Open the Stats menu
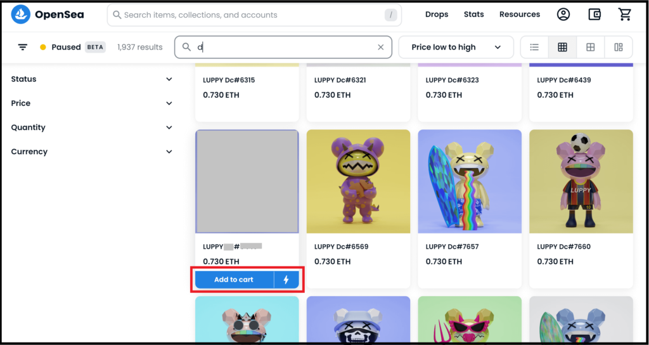The width and height of the screenshot is (649, 345). pos(474,15)
